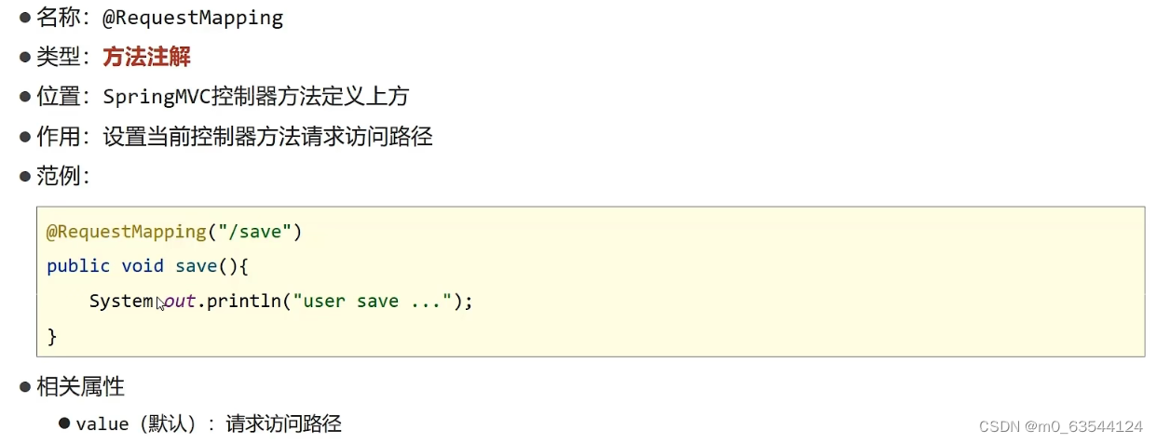This screenshot has width=1157, height=443.
Task: Click the @RequestMapping name text
Action: tap(193, 18)
